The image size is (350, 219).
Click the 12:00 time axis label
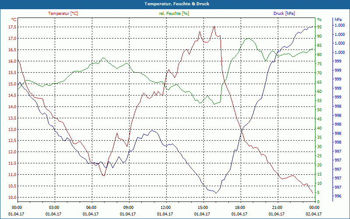click(165, 207)
